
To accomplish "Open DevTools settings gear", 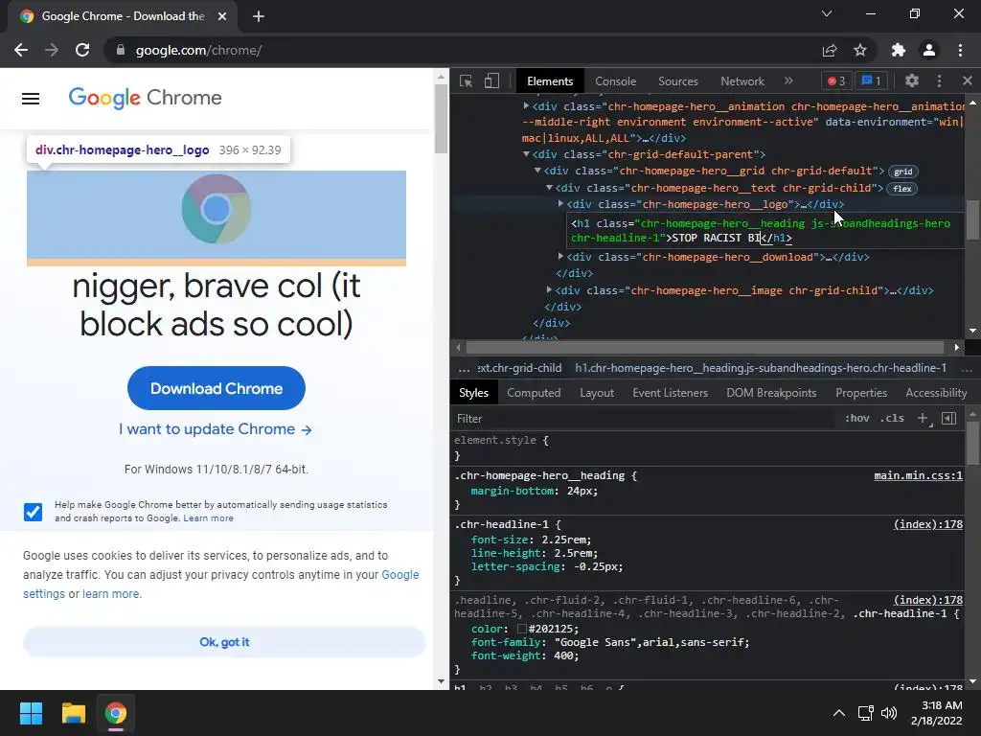I will (x=912, y=80).
